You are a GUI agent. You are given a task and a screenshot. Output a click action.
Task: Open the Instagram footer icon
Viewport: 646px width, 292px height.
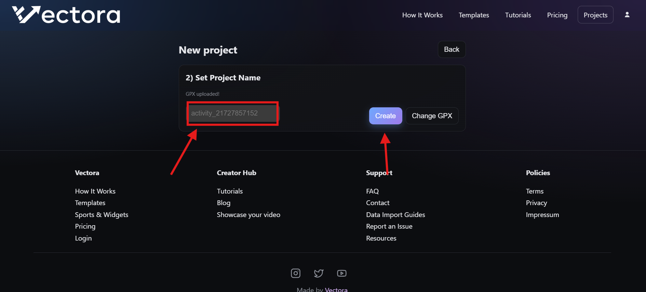(x=296, y=273)
